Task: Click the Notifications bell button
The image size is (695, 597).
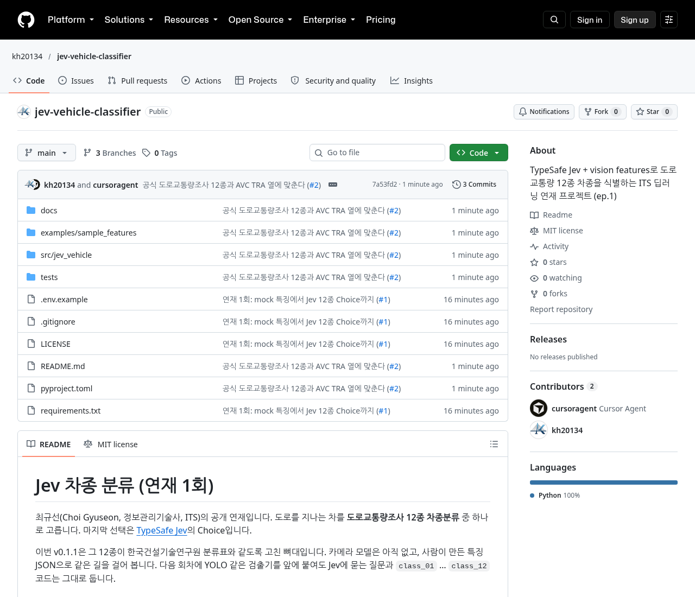Action: click(x=544, y=112)
